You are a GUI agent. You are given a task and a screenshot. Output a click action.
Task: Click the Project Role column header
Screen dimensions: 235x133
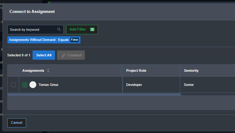pyautogui.click(x=136, y=71)
